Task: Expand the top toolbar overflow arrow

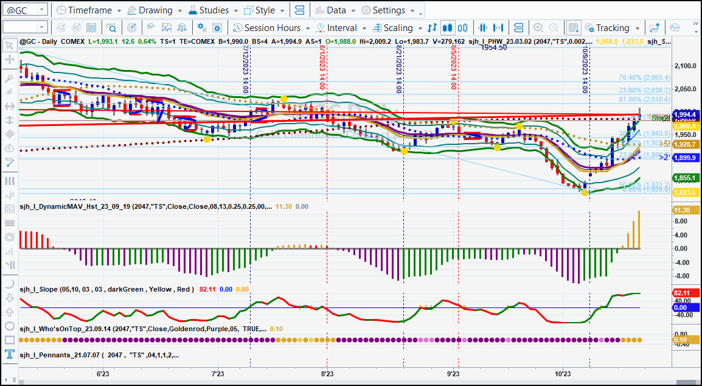Action: click(x=420, y=13)
